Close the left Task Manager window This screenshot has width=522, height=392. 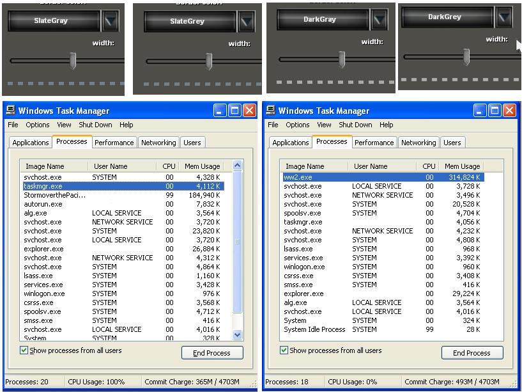[249, 111]
